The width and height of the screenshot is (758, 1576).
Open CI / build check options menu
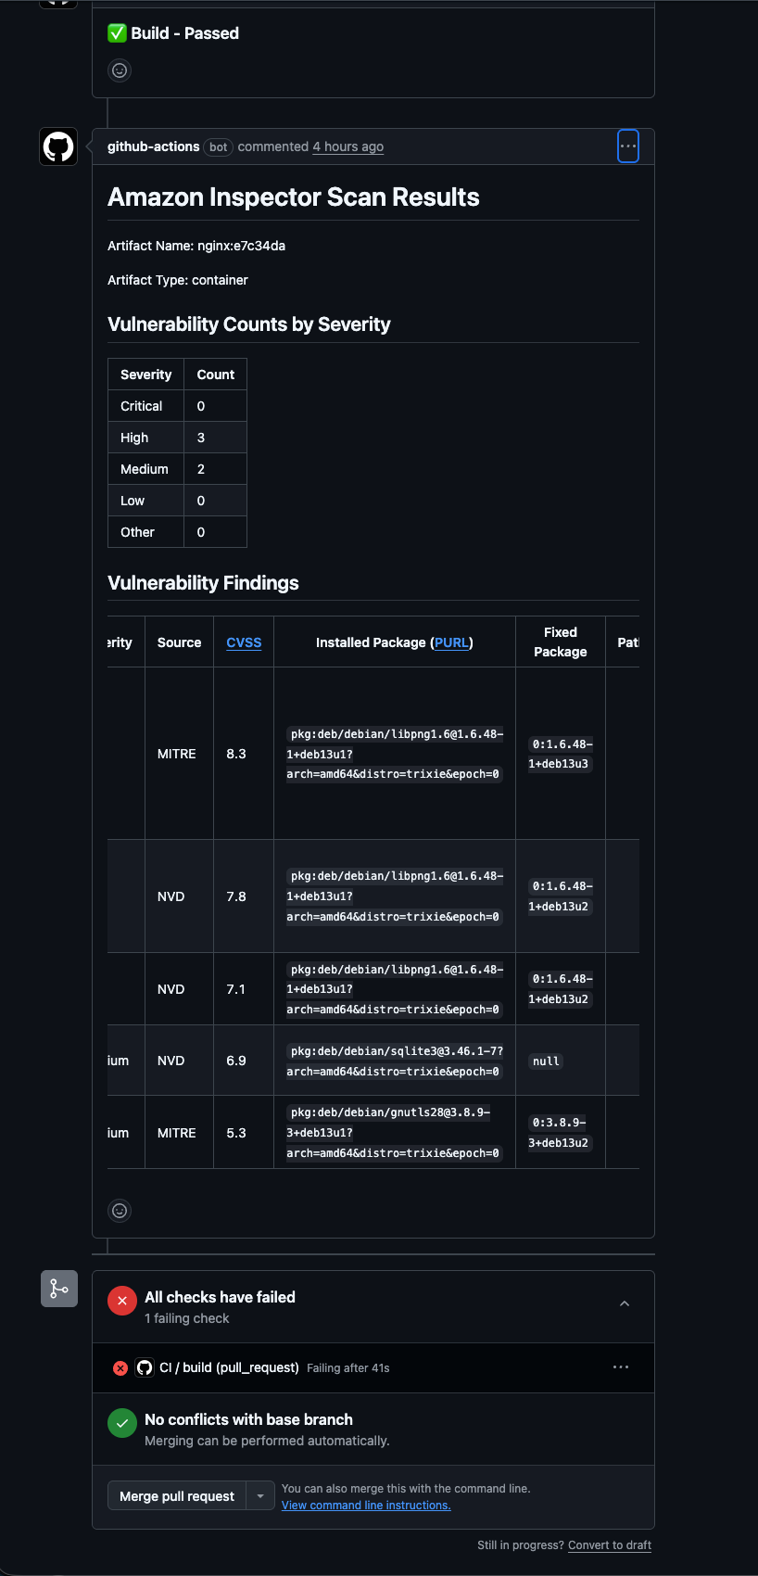coord(621,1367)
